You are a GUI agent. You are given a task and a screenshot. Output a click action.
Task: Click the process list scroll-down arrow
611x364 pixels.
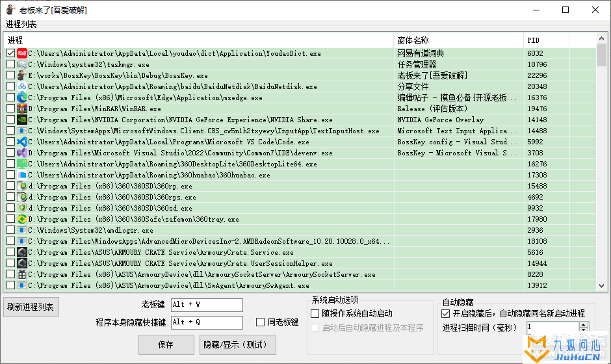(601, 285)
